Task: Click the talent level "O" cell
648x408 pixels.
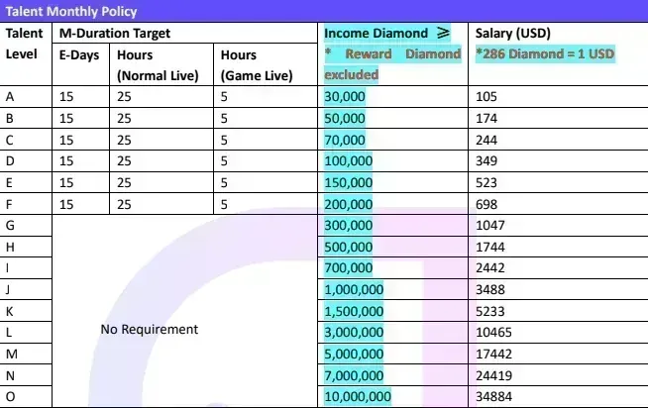Action: [11, 397]
